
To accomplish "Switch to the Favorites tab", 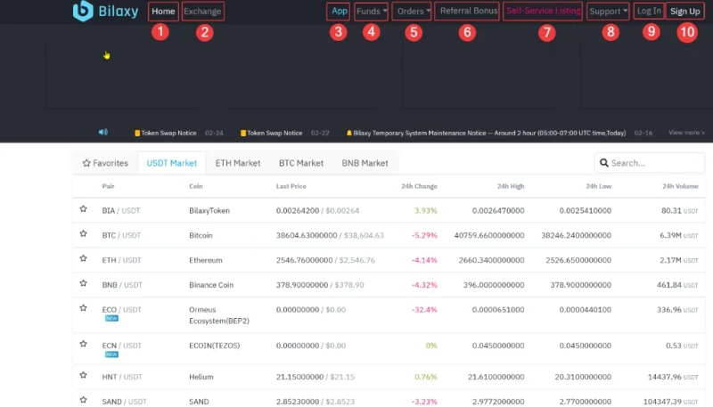I will click(x=105, y=163).
